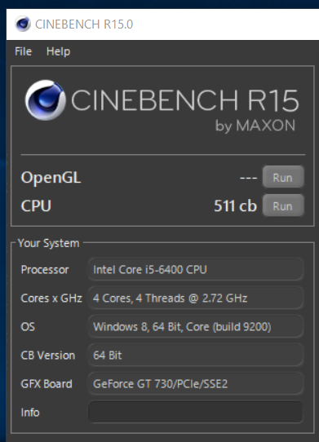Click the CINEBENCH R15.0 window title text

tap(84, 24)
